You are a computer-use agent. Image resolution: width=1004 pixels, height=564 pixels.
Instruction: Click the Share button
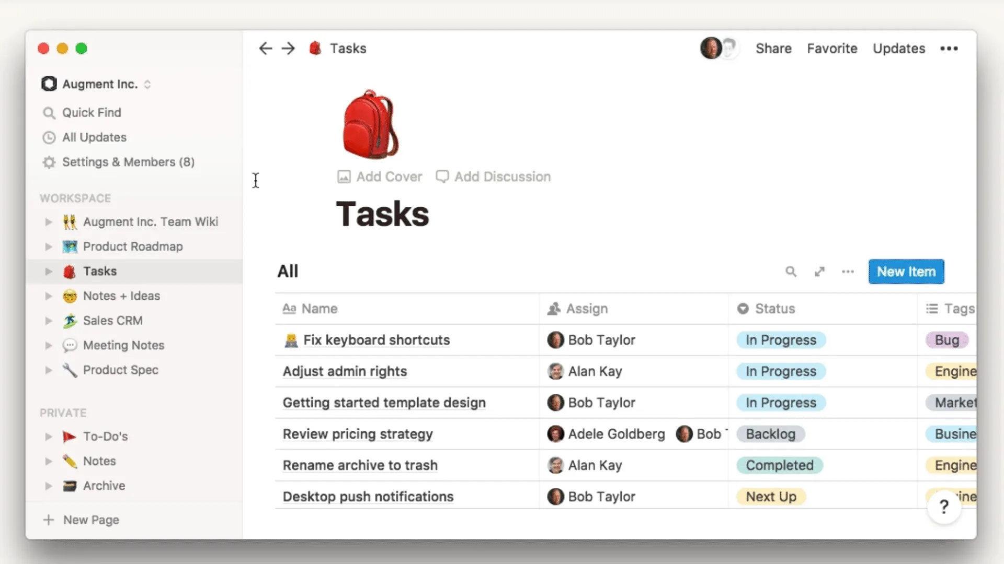[773, 49]
